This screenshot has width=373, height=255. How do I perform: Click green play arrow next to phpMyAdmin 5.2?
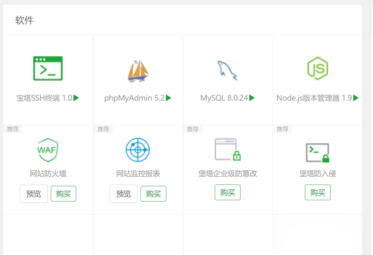[x=168, y=98]
